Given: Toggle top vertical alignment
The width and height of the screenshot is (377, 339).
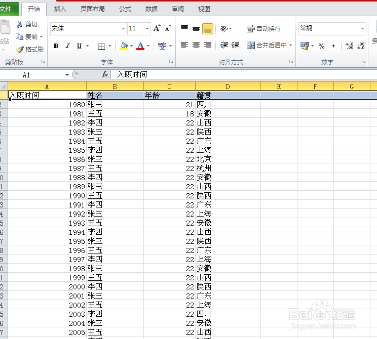Looking at the screenshot, I should (x=184, y=29).
